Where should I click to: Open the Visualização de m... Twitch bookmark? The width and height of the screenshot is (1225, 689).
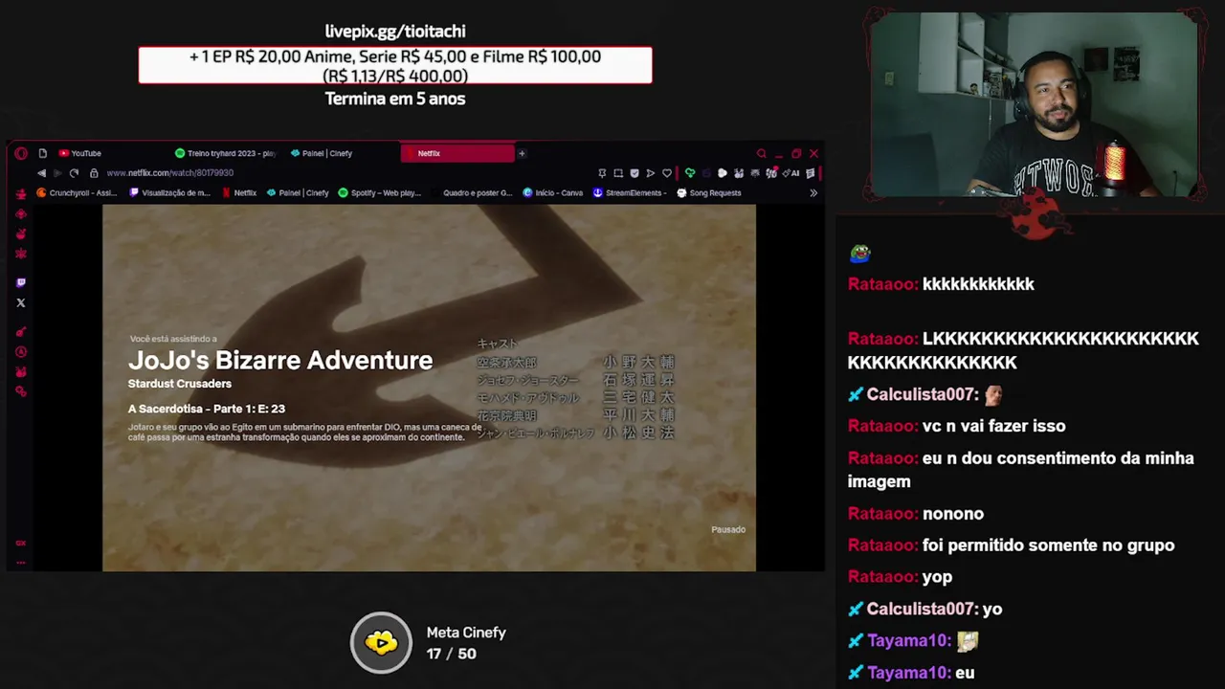170,192
